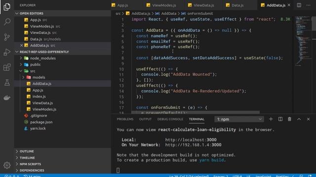Click the UTF-8 encoding in status bar
Viewport: 316px width, 177px height.
237,176
